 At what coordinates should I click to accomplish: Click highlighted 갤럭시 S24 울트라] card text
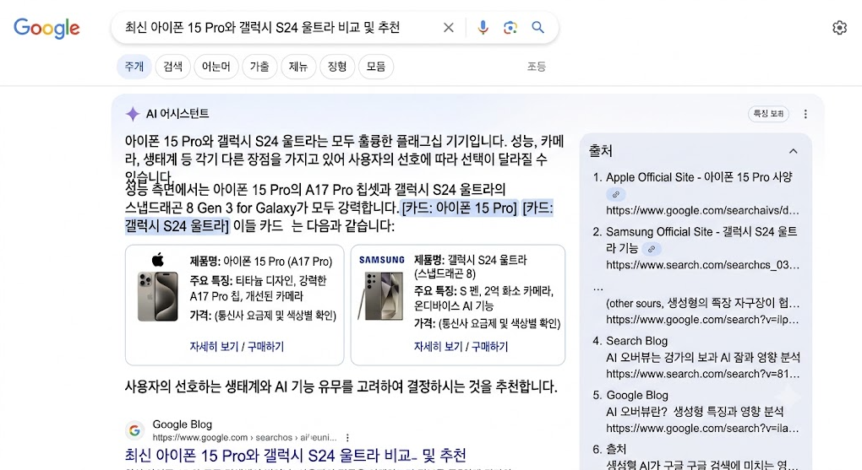[x=177, y=225]
